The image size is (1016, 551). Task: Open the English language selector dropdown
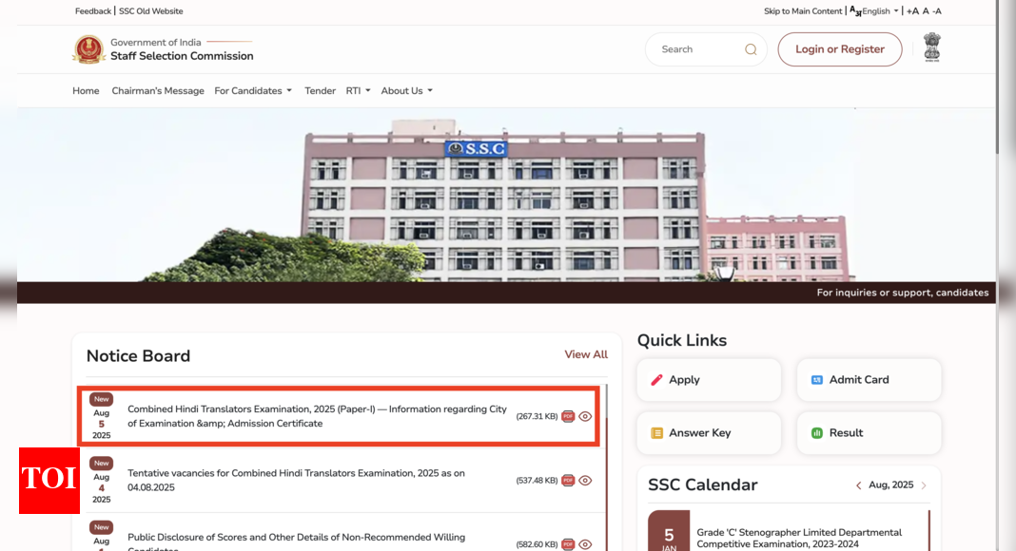880,11
